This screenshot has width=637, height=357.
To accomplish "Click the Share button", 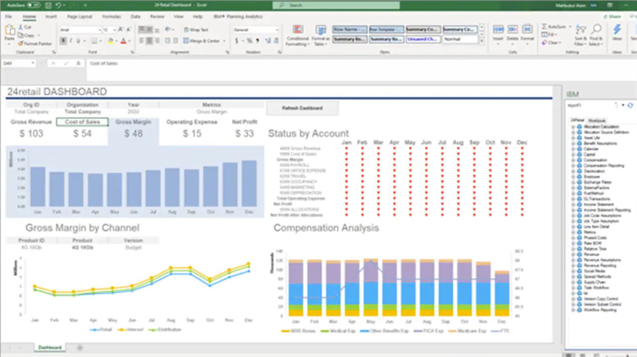I will (612, 17).
